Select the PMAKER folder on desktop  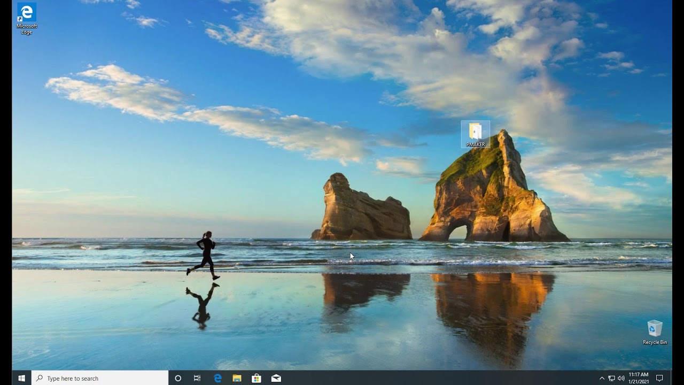pos(475,134)
